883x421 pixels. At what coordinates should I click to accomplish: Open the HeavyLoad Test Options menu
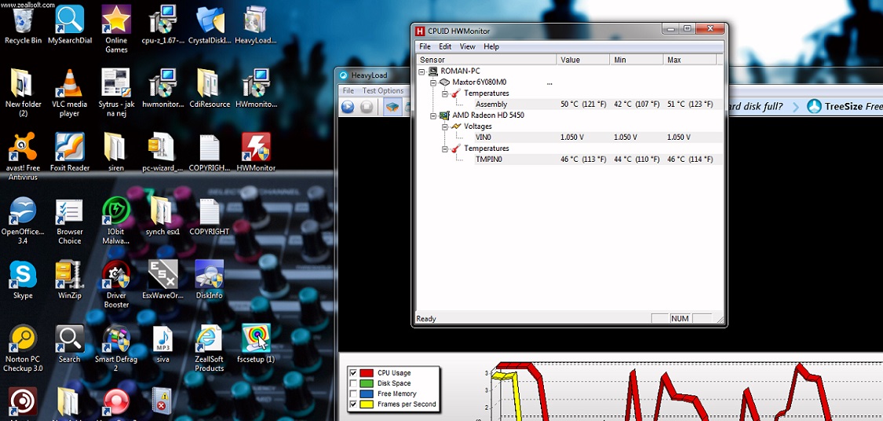383,91
